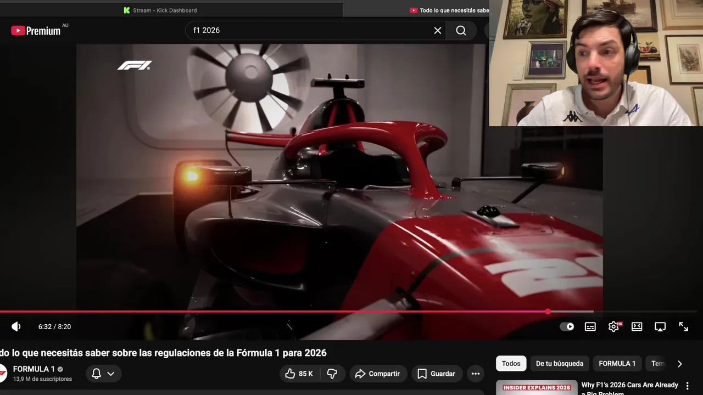Click the playhead dot on progress bar
This screenshot has height=395, width=703.
tap(548, 312)
